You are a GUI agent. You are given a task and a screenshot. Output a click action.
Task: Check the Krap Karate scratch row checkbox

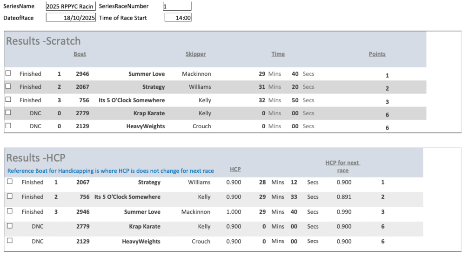click(x=8, y=112)
